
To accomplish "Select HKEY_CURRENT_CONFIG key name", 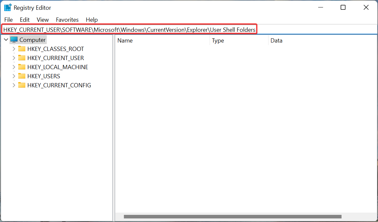I will tap(59, 85).
